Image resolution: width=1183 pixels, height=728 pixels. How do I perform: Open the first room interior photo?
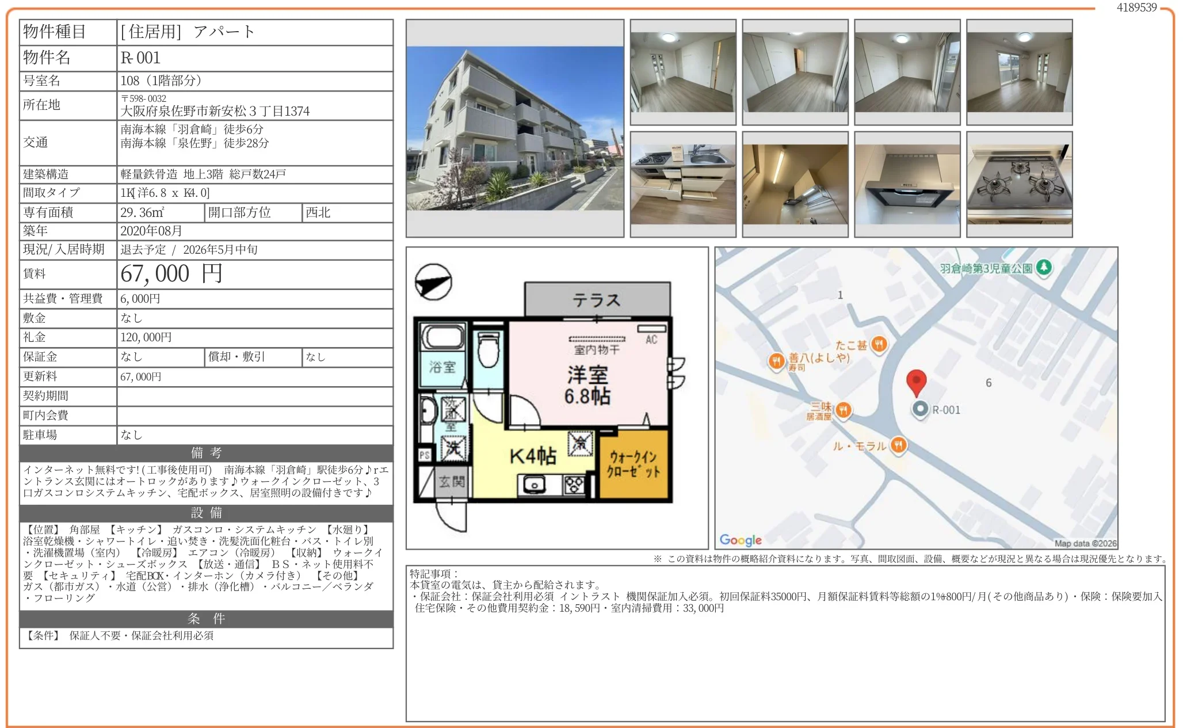tap(683, 73)
